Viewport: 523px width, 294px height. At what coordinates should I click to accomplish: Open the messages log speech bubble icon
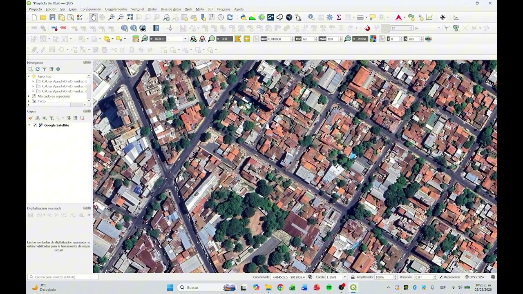click(x=493, y=277)
